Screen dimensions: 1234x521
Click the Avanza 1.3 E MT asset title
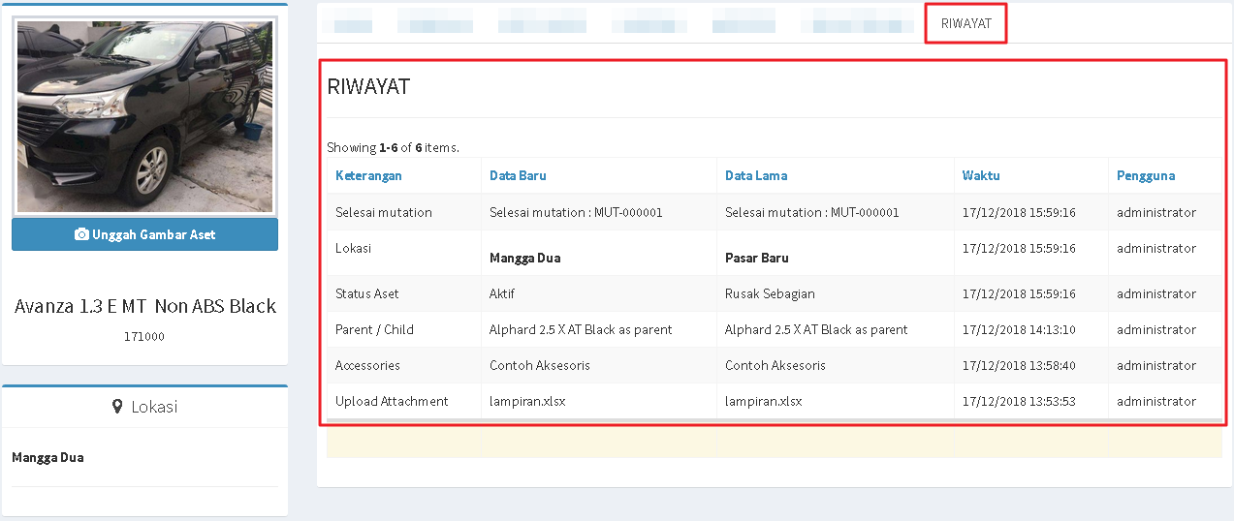pyautogui.click(x=145, y=306)
